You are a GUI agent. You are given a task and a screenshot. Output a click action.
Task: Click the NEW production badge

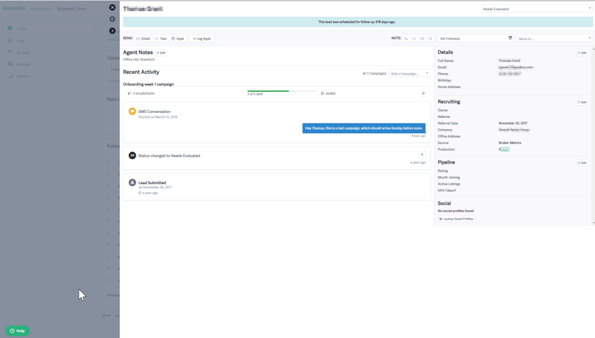point(505,149)
